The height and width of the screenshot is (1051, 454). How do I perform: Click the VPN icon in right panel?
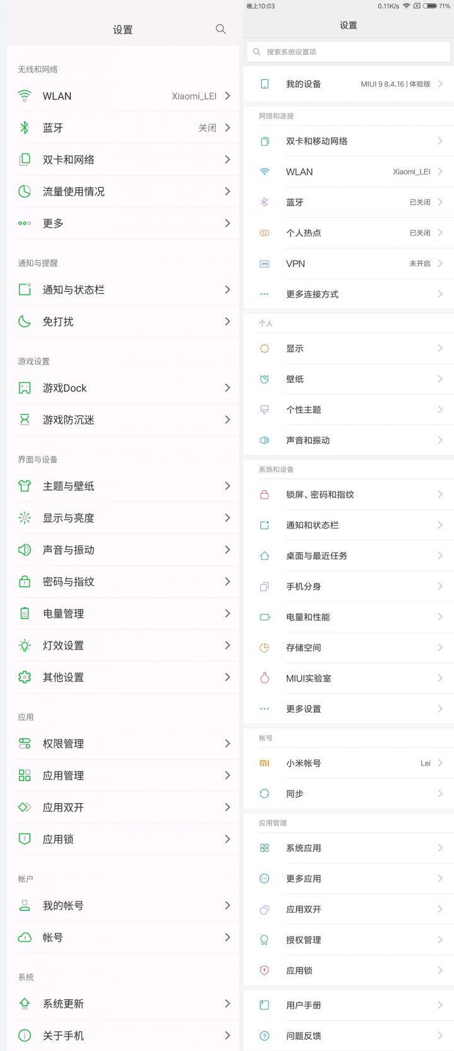[x=265, y=264]
